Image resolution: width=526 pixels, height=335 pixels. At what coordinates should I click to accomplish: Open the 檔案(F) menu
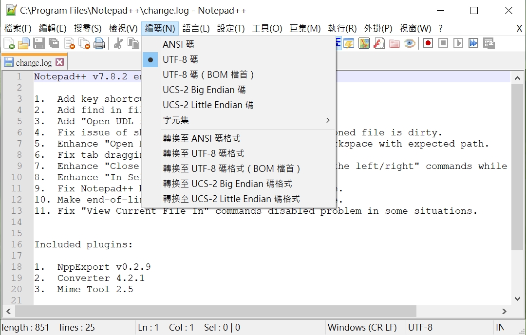(x=18, y=29)
